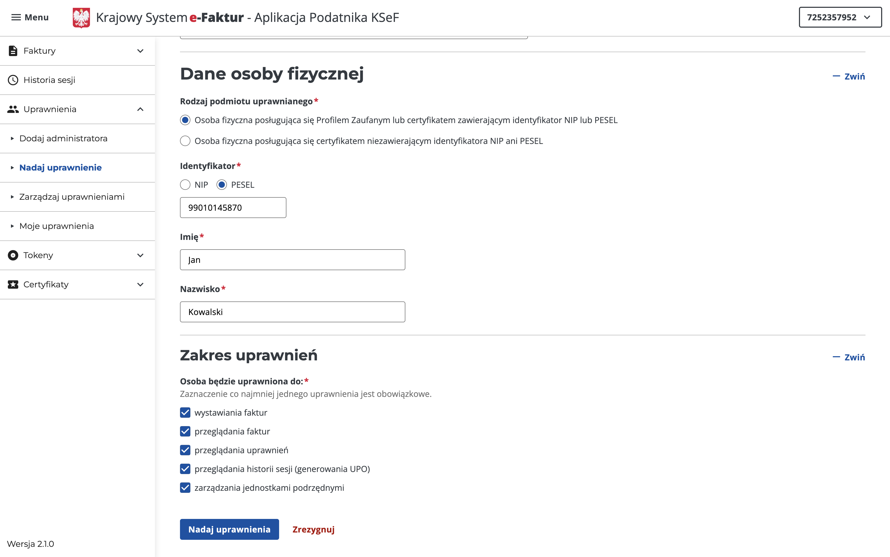Click the Tokeny token icon
890x557 pixels.
click(13, 255)
